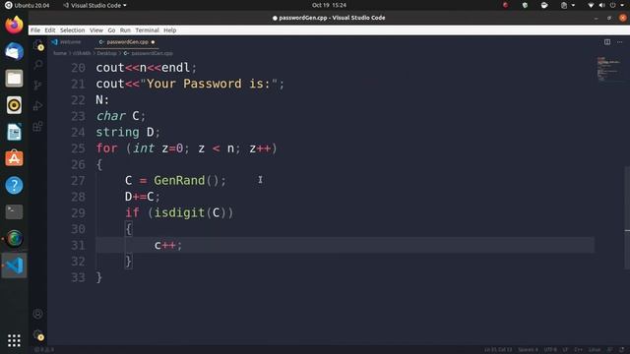Click the coffee cup tray icon

coord(544,5)
